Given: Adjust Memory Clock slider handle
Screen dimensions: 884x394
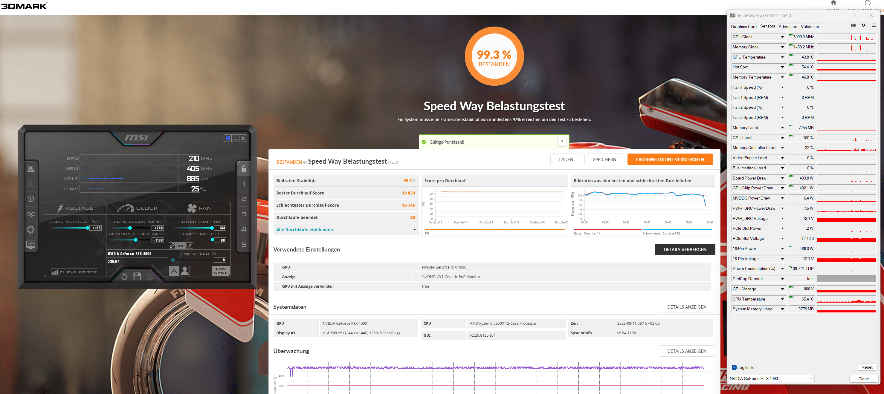Looking at the screenshot, I should point(135,240).
